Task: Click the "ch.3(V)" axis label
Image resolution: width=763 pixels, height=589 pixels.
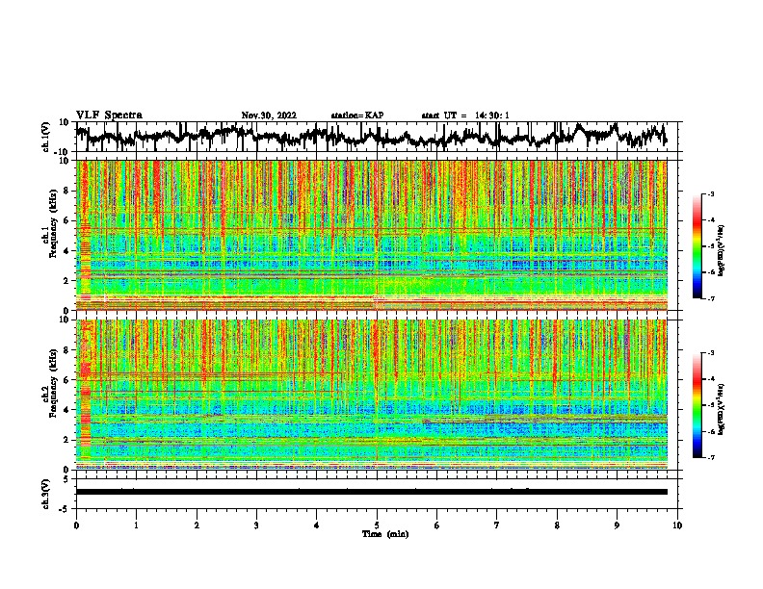Action: [46, 494]
